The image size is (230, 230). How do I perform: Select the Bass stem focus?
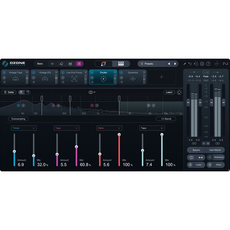pyautogui.click(x=40, y=64)
